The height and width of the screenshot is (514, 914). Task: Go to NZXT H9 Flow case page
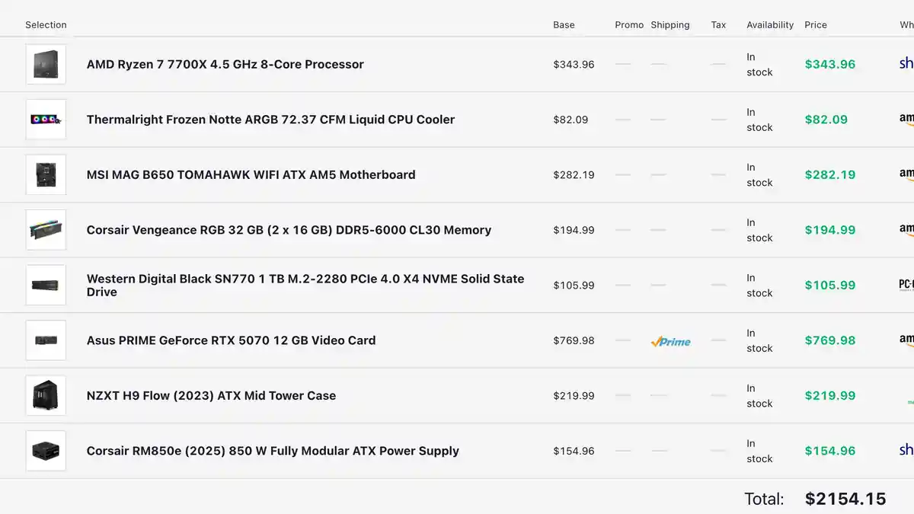(211, 396)
